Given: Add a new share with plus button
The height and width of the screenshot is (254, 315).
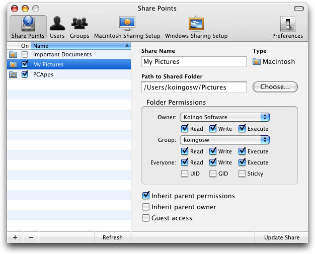Looking at the screenshot, I should [x=15, y=237].
